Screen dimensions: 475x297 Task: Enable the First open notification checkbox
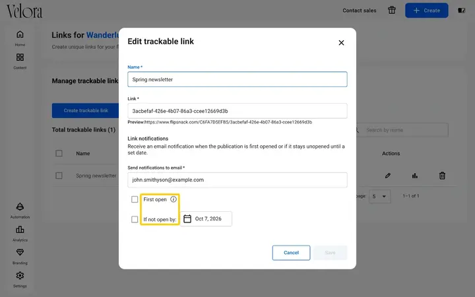pos(135,199)
